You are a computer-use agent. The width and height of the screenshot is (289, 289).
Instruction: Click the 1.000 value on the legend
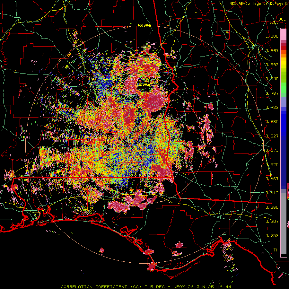click(x=272, y=36)
